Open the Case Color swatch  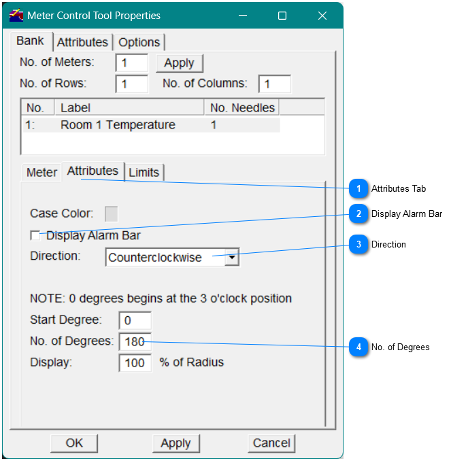112,214
